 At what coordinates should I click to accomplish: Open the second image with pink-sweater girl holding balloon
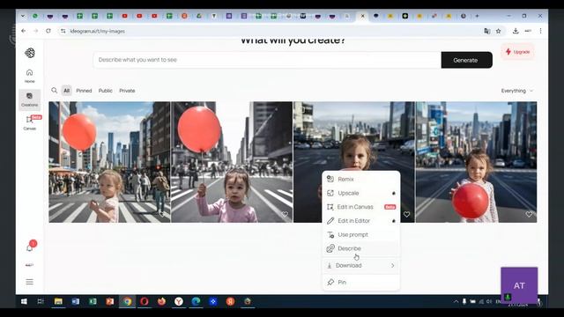pos(232,162)
